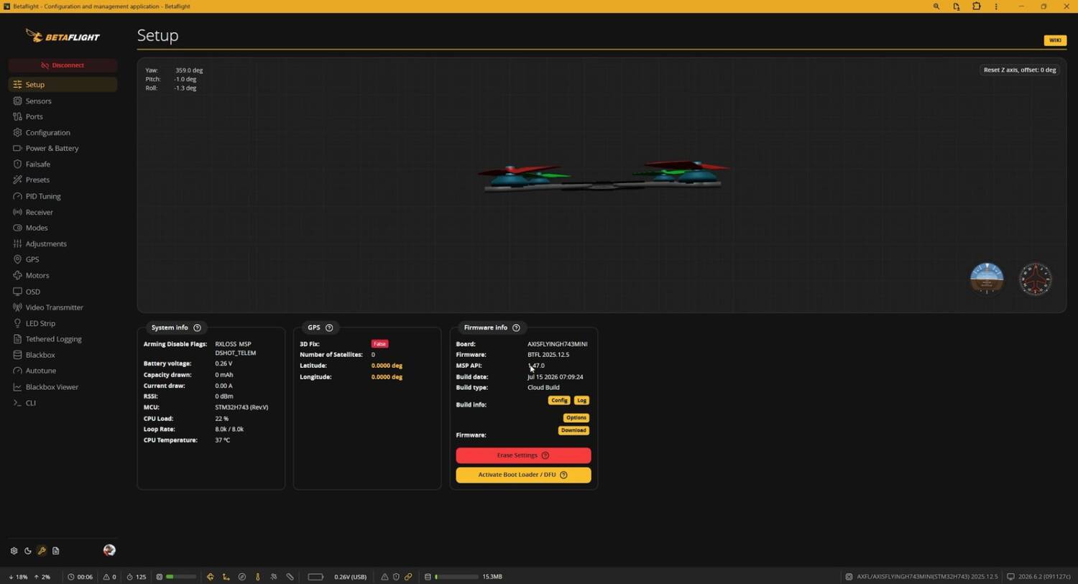Open the Power & Battery tab
The width and height of the screenshot is (1078, 584).
tap(63, 148)
